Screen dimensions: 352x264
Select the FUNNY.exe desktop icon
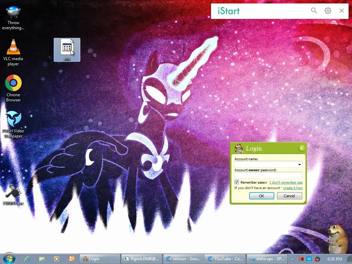[13, 195]
